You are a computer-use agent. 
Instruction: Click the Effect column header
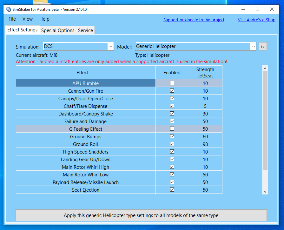point(86,72)
